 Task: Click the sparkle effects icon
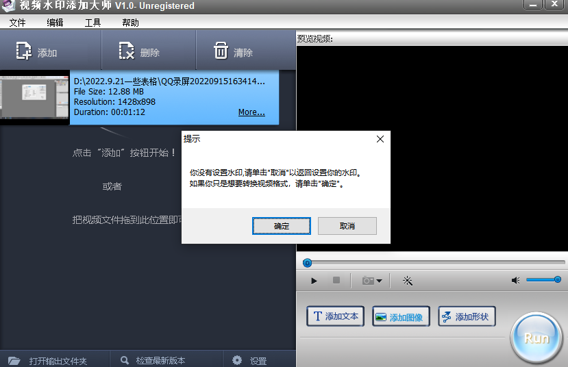408,281
